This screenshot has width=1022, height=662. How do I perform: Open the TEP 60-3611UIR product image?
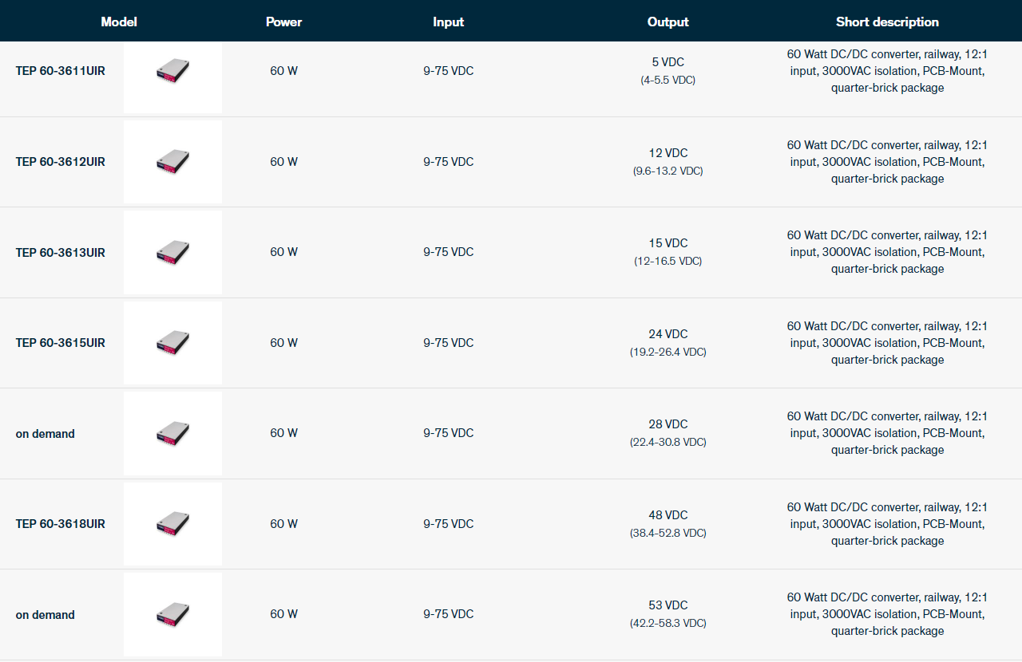[x=172, y=71]
